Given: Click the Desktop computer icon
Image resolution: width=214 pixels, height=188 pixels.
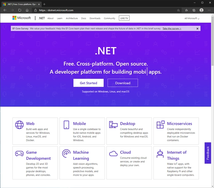Looking at the screenshot, I should [113, 125].
